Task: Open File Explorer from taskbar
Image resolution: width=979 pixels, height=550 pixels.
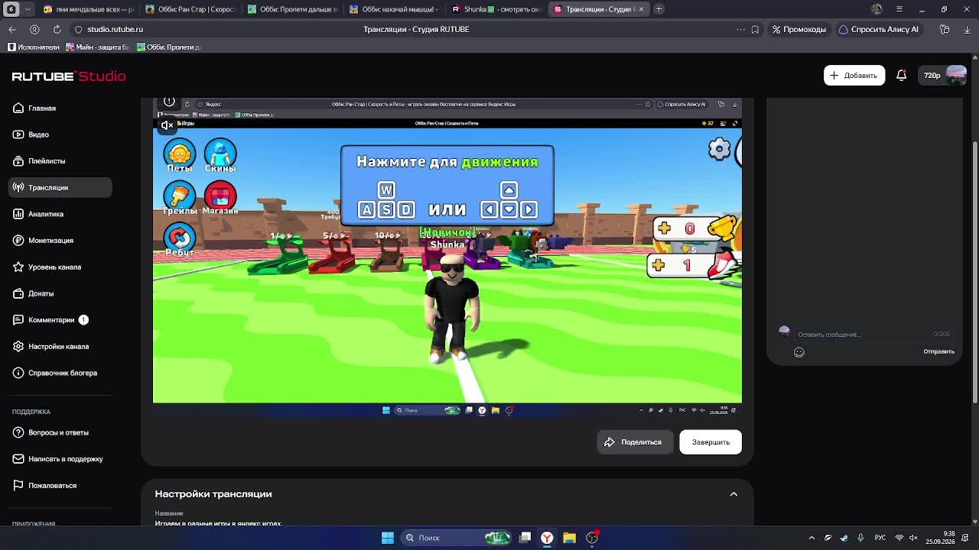Action: point(569,538)
